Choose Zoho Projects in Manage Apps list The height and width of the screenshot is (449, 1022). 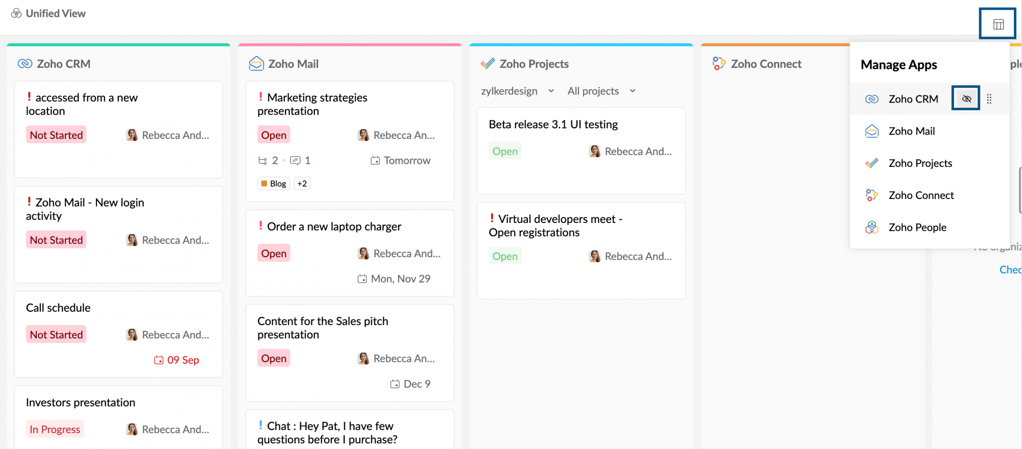click(920, 163)
